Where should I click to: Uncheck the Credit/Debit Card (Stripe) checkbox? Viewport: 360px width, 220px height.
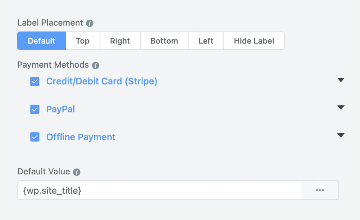click(x=35, y=82)
